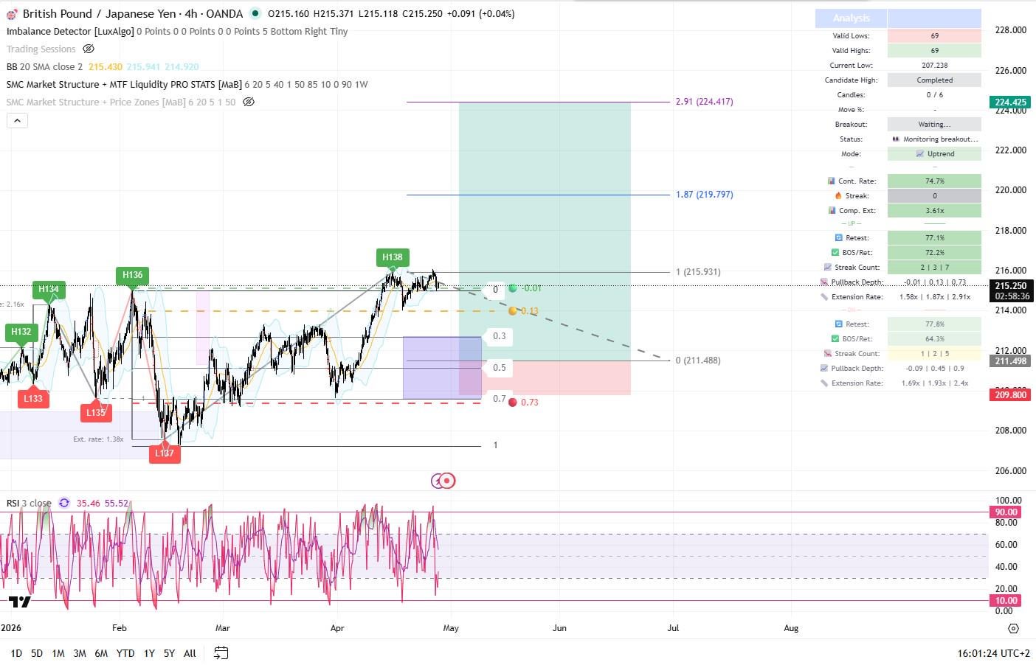Hide the Trading Sessions indicator

tap(89, 49)
